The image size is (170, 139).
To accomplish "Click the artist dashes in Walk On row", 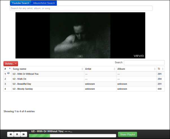I will point(86,79).
